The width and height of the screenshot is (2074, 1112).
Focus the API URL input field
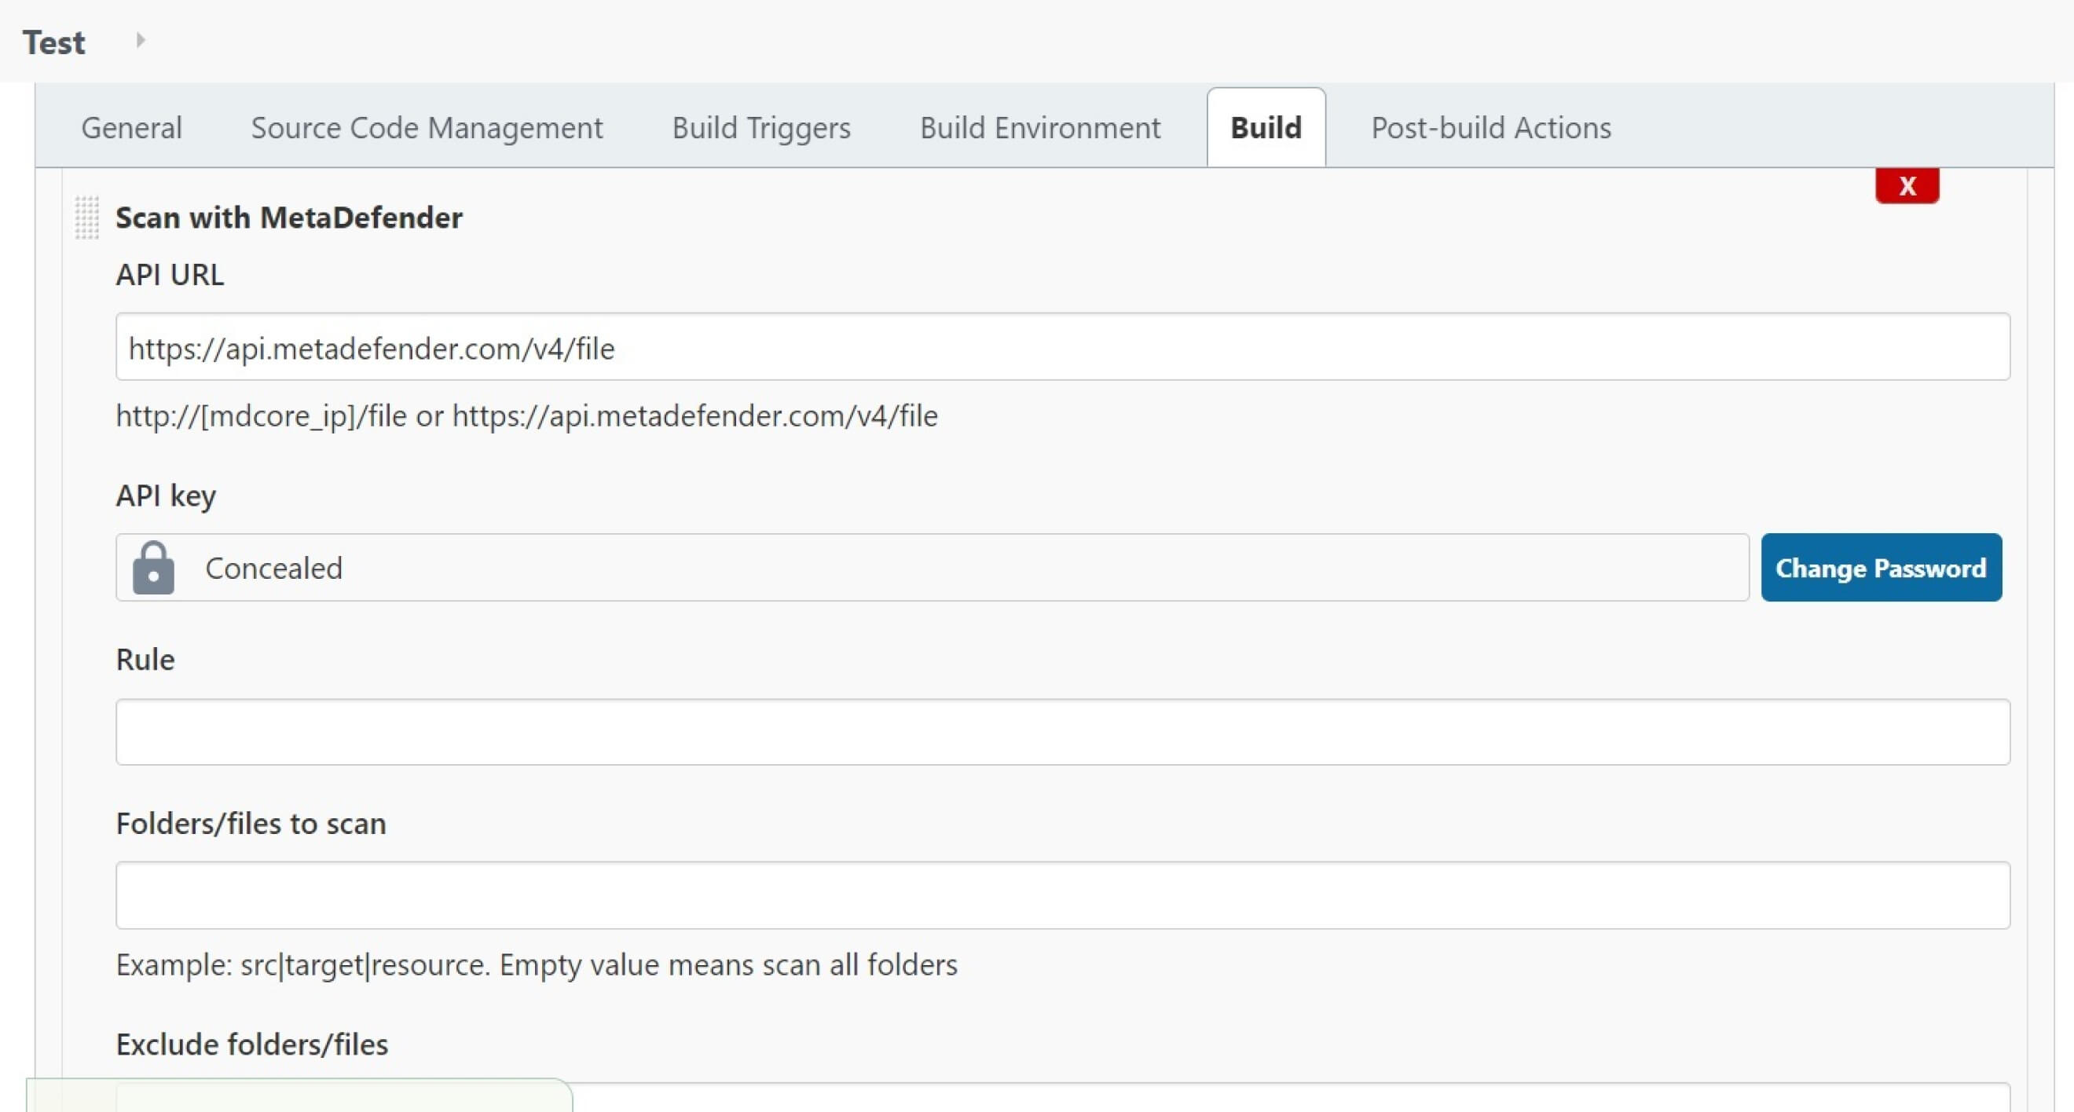coord(1063,348)
